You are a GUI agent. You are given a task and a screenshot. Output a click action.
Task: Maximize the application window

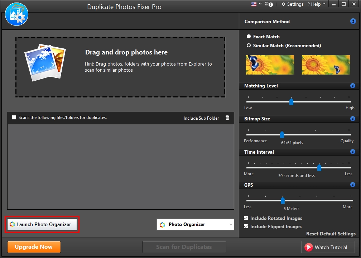pyautogui.click(x=343, y=4)
